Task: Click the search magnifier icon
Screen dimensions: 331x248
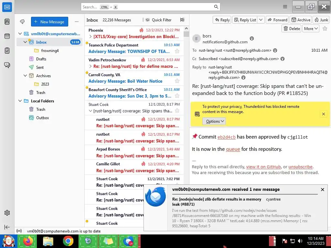Action: (x=216, y=7)
